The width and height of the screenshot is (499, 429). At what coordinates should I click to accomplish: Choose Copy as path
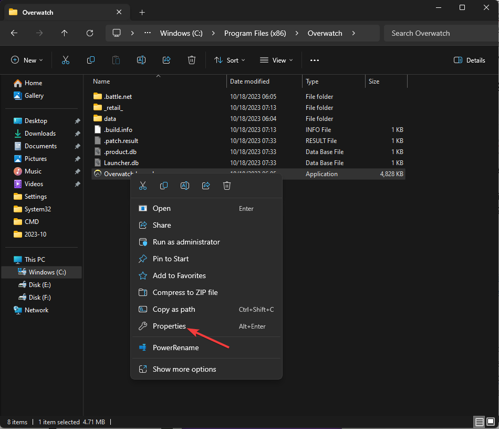[206, 310]
